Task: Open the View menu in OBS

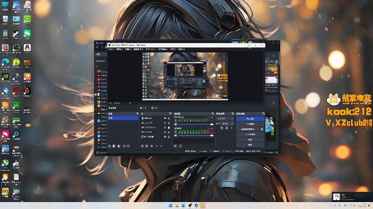Action: 128,49
